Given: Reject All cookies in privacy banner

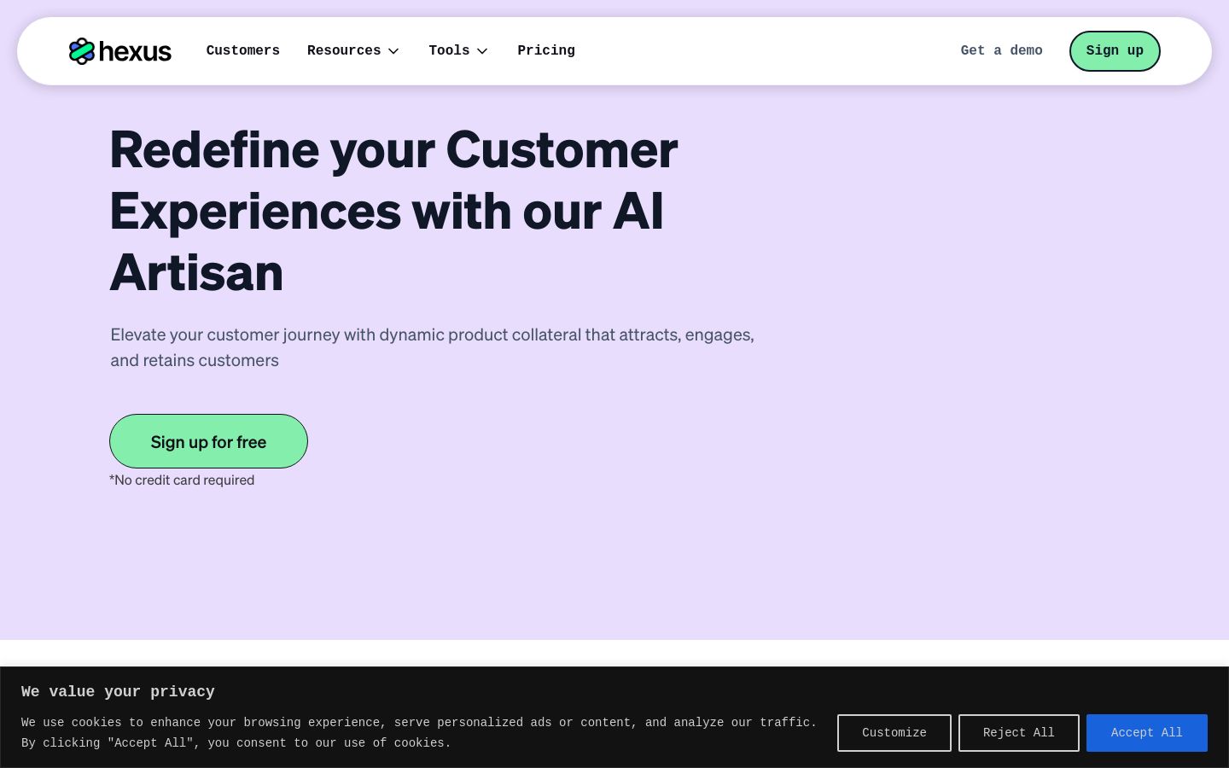Looking at the screenshot, I should point(1019,733).
